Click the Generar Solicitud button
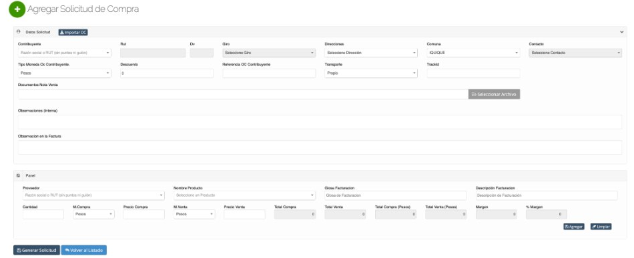The image size is (634, 258). pyautogui.click(x=37, y=250)
